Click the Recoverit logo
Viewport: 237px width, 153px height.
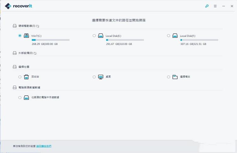(18, 6)
